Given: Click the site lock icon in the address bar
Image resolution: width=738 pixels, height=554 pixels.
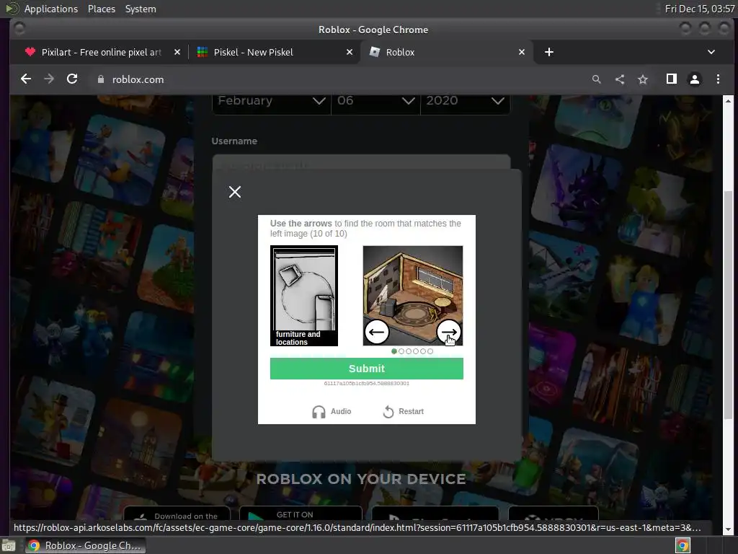Looking at the screenshot, I should (101, 79).
